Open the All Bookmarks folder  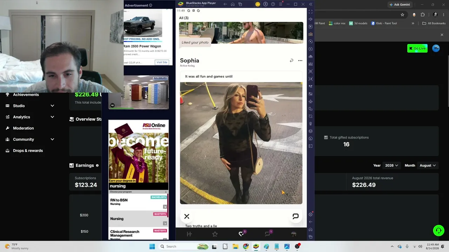tap(434, 23)
